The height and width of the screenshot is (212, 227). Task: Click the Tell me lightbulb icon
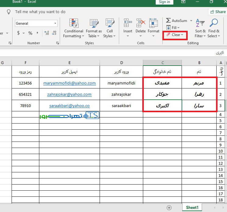(x=9, y=12)
